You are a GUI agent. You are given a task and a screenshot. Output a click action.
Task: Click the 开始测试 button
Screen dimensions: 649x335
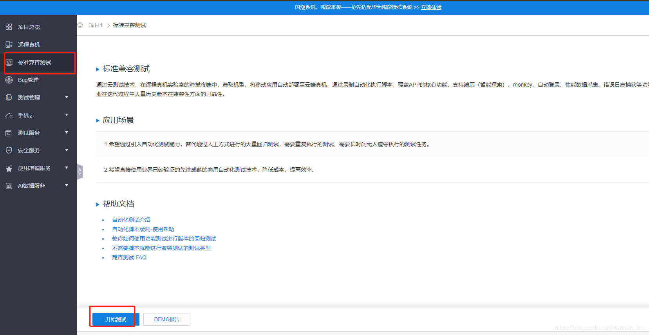pyautogui.click(x=116, y=319)
